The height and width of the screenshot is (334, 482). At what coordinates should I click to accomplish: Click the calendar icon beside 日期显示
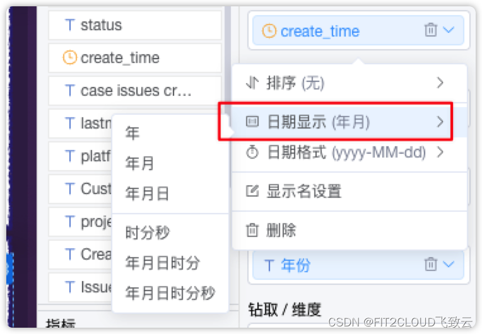[252, 122]
